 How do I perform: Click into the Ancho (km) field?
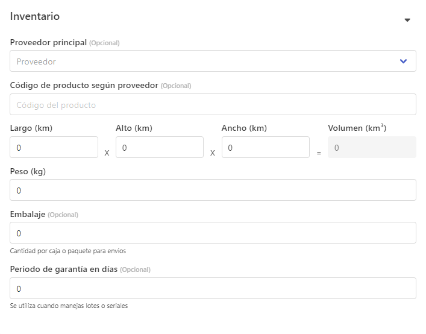tap(265, 147)
